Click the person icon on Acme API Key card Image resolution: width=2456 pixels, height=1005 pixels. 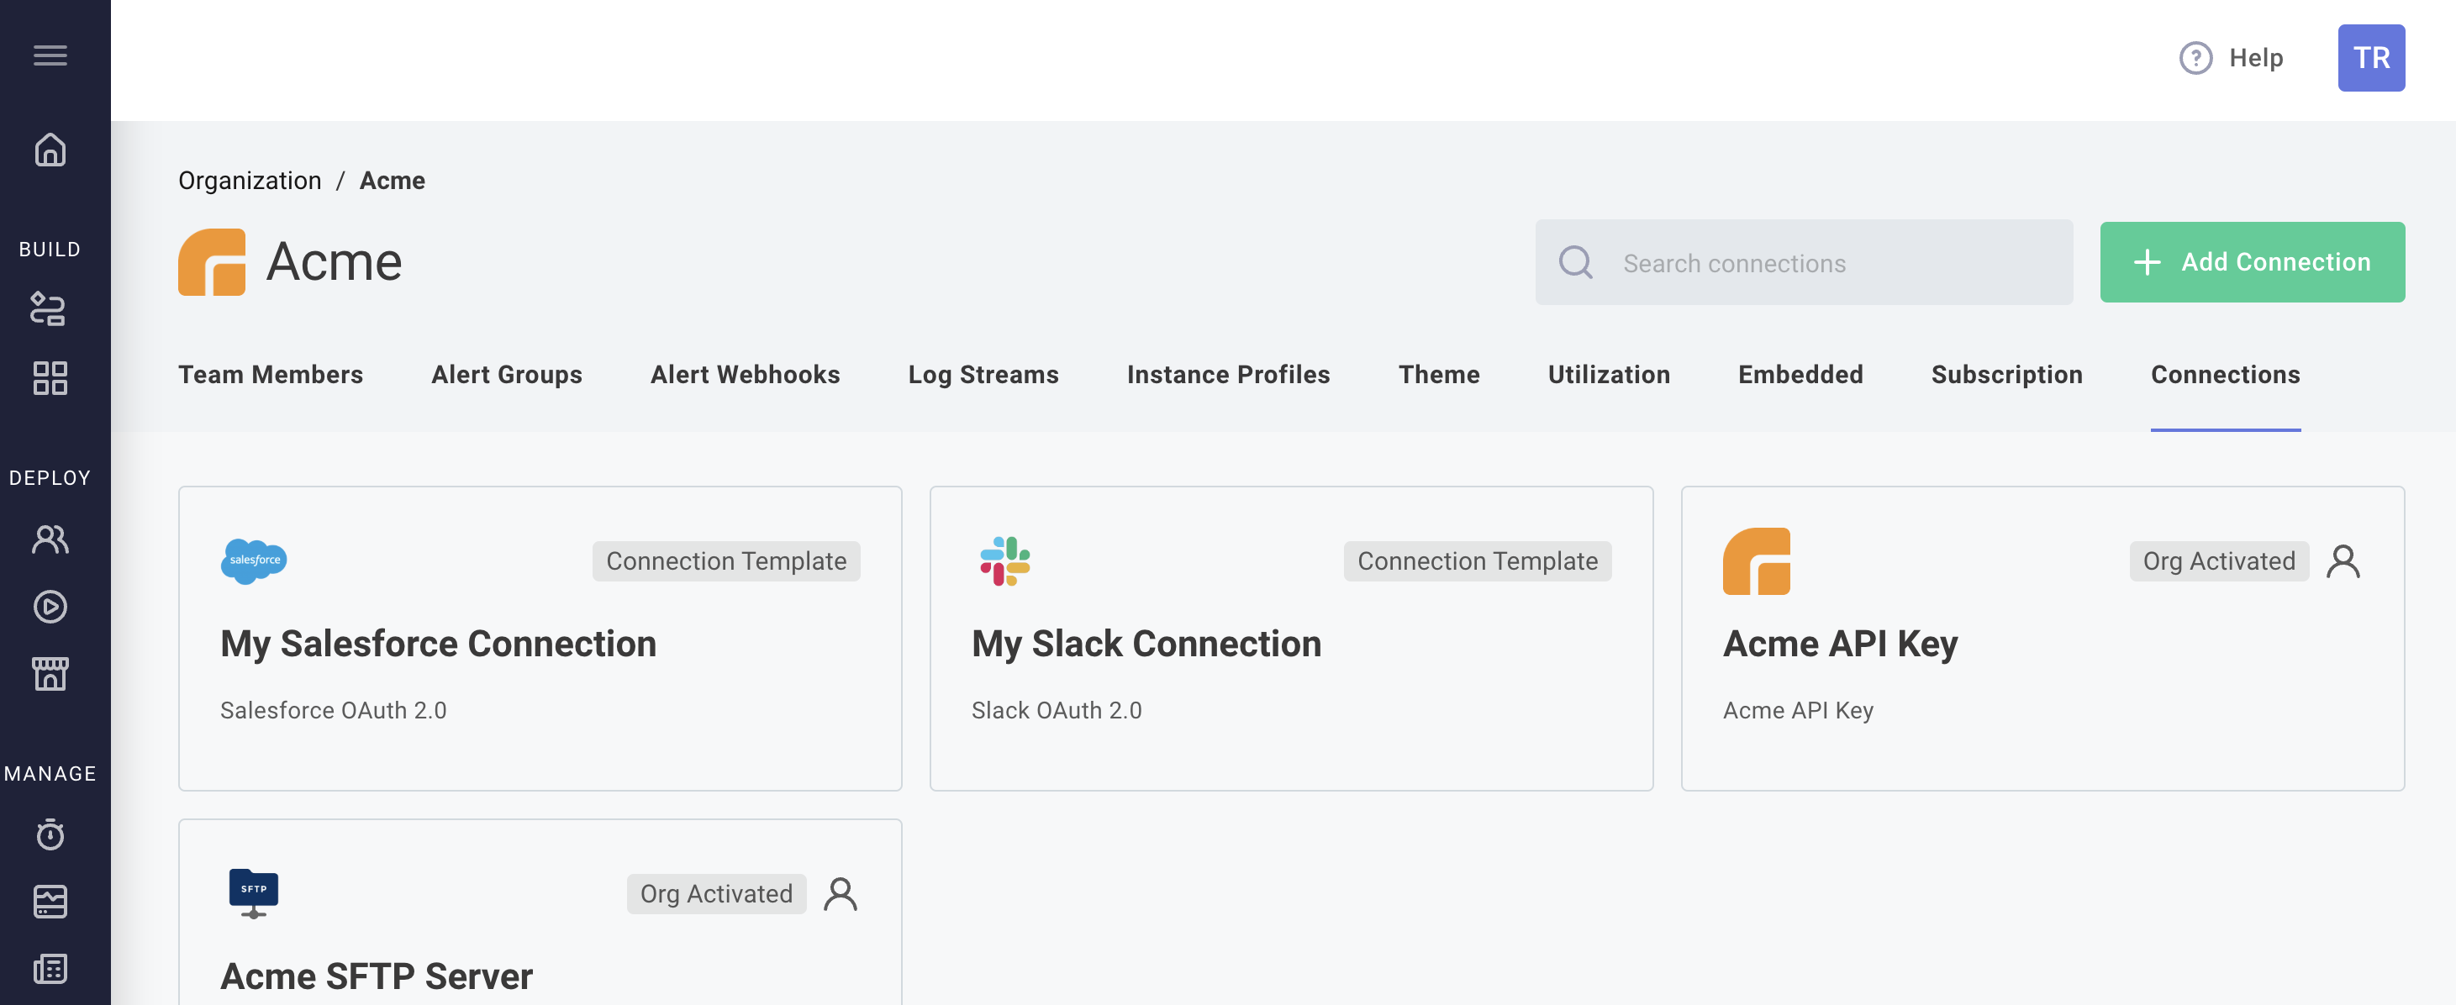2343,561
